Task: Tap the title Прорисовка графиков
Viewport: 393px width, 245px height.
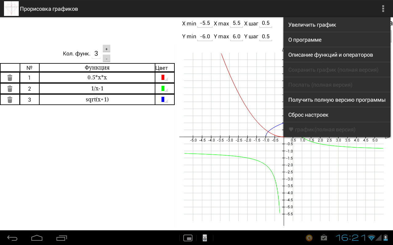Action: [x=49, y=9]
